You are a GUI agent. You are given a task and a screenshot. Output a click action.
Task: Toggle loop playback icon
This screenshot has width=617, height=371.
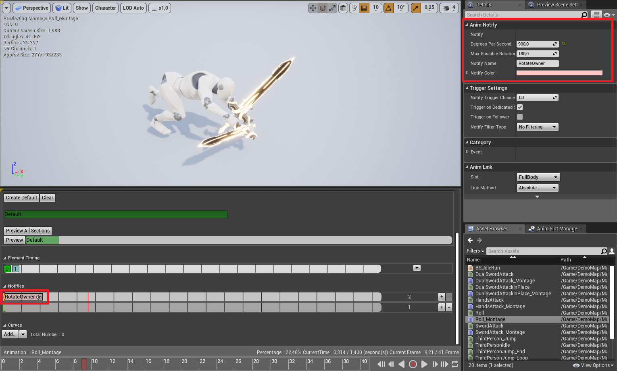455,364
